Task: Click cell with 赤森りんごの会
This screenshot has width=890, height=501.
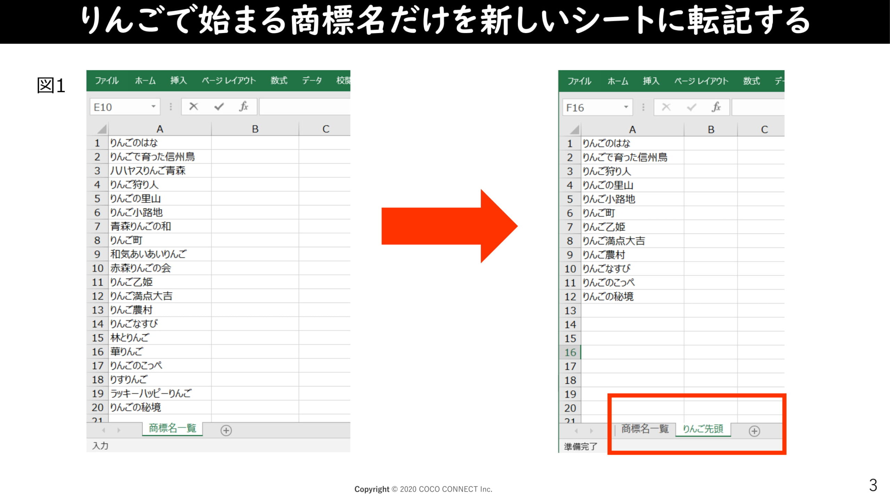Action: click(160, 268)
